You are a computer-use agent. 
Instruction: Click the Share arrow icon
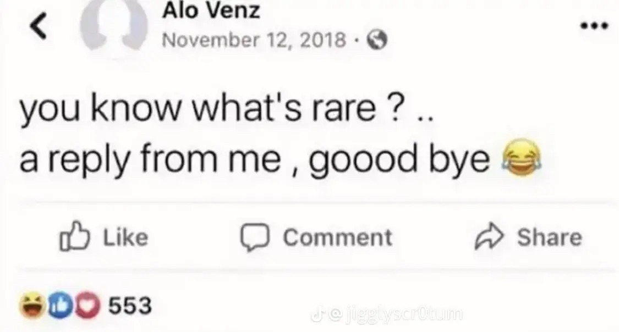(489, 236)
